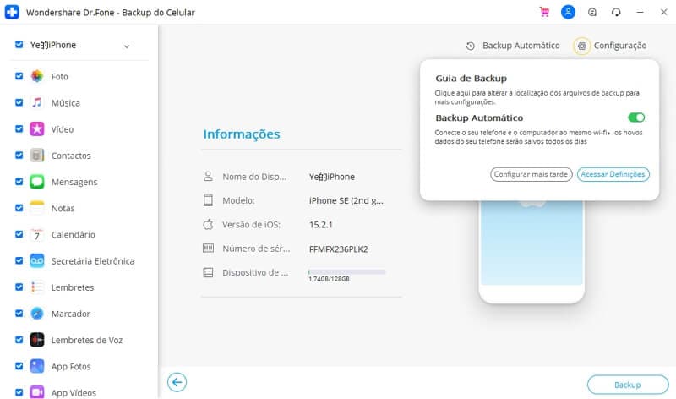Open the feedback message icon
The height and width of the screenshot is (399, 676).
click(x=592, y=12)
